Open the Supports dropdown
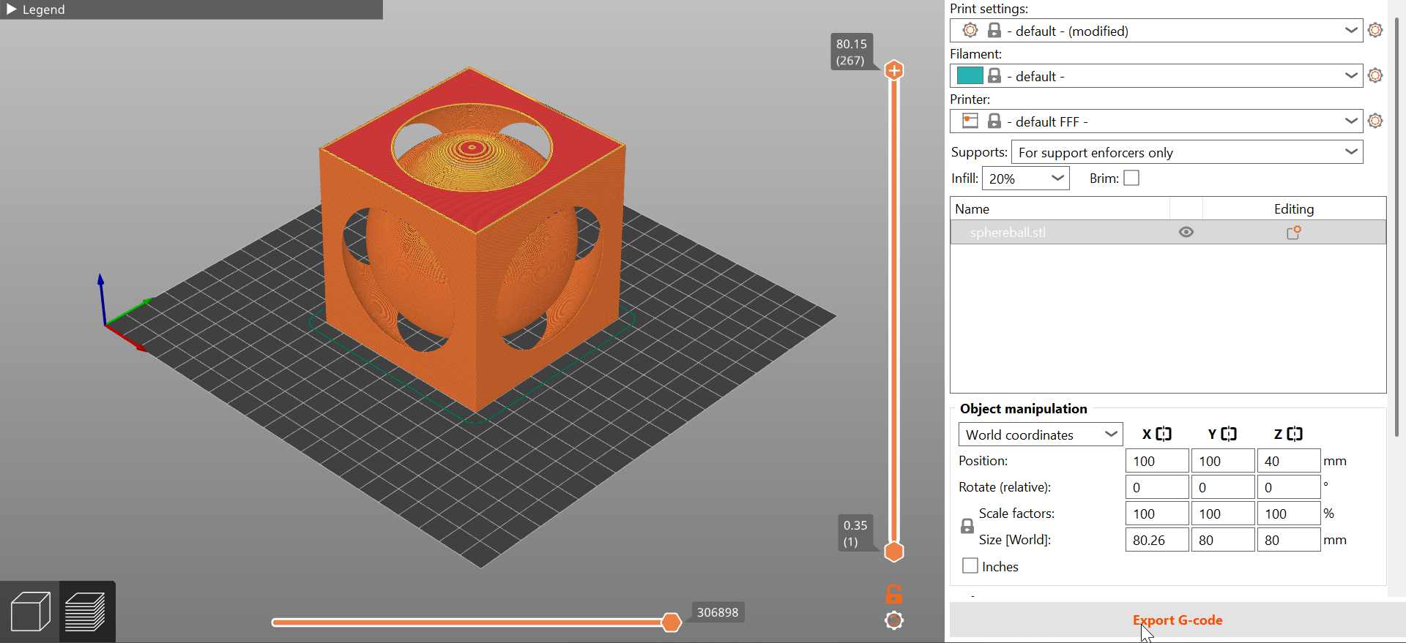The height and width of the screenshot is (643, 1406). 1186,152
